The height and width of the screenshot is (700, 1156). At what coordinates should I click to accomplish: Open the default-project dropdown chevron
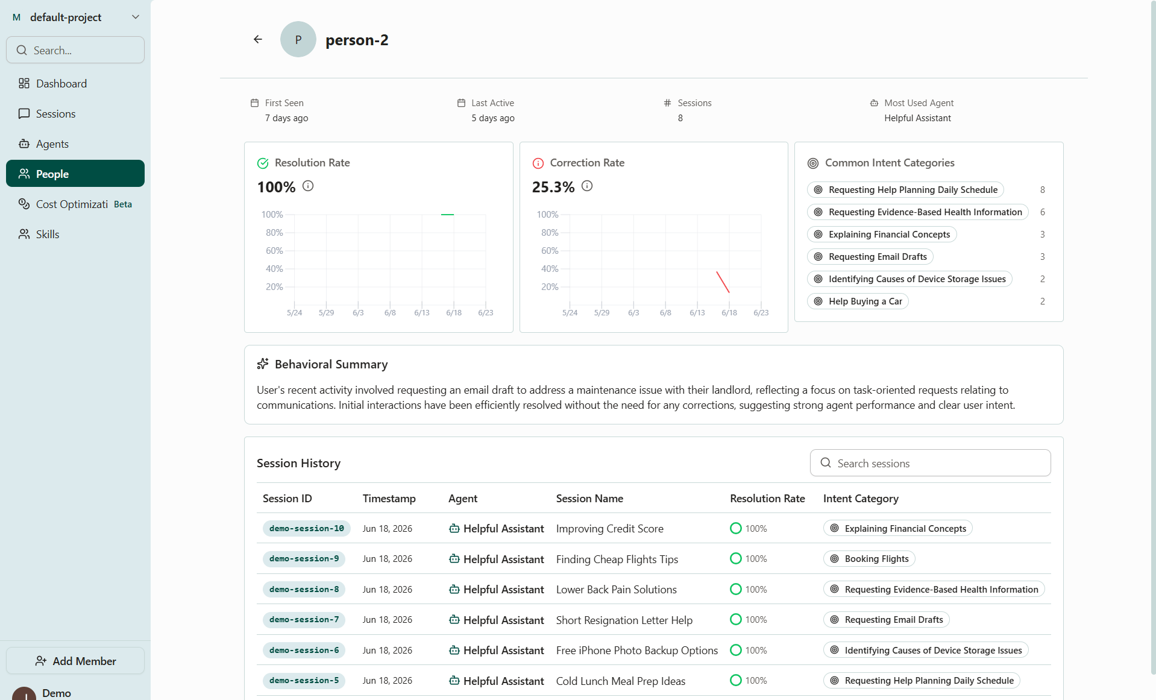(x=136, y=17)
